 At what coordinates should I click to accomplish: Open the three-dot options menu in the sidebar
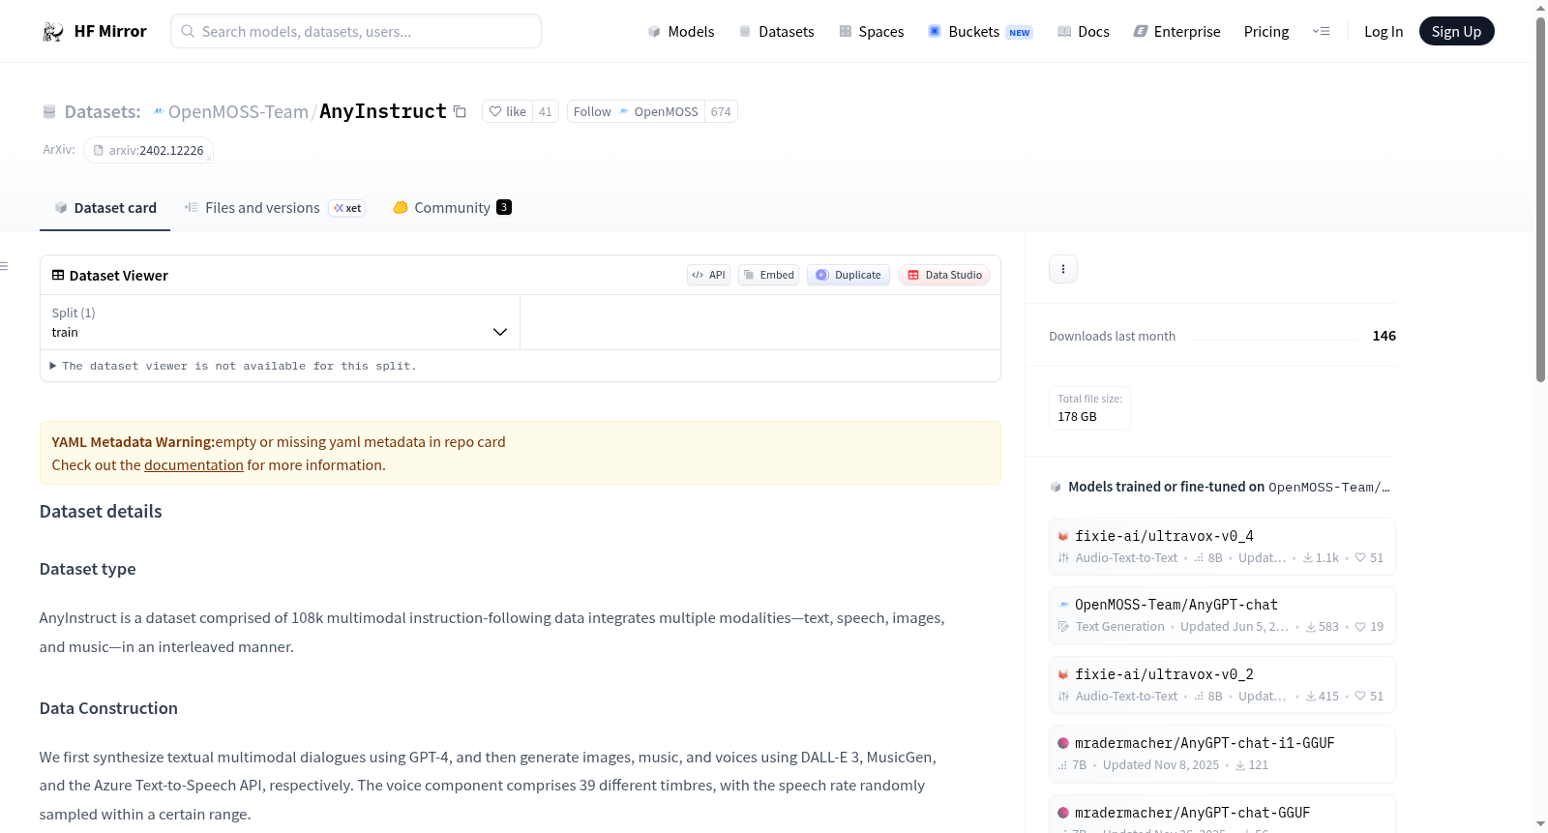(1063, 269)
